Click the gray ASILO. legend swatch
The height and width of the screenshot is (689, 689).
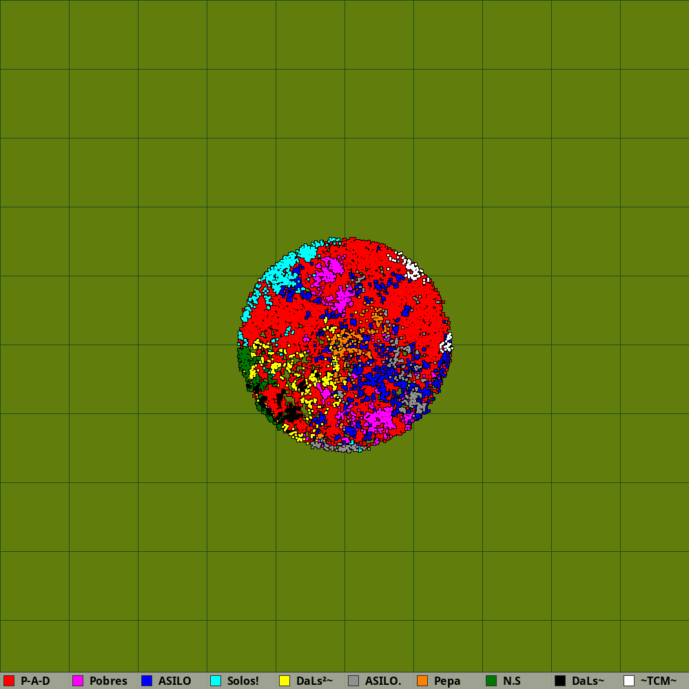click(x=353, y=681)
